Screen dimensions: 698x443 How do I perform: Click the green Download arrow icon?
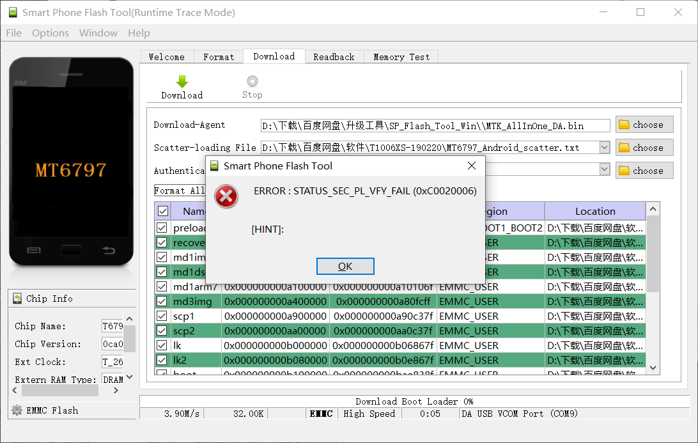(x=182, y=81)
